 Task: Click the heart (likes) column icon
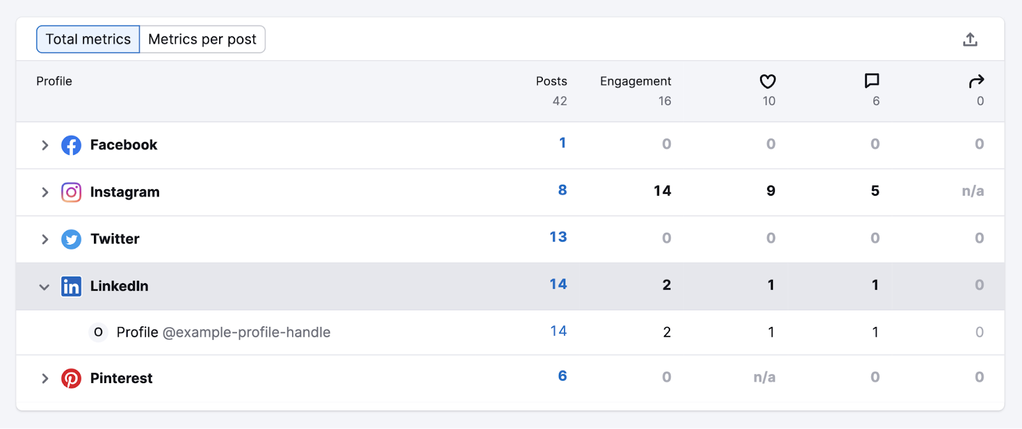click(x=768, y=81)
